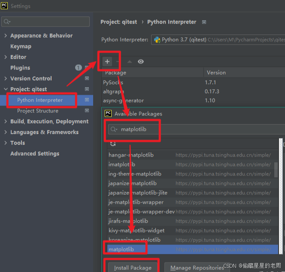
Task: Select ing-theme-matplotlib package
Action: 193,174
